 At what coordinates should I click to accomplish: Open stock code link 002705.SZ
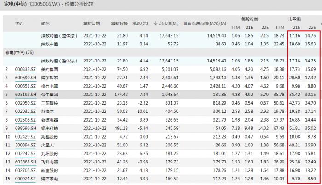(x=25, y=170)
